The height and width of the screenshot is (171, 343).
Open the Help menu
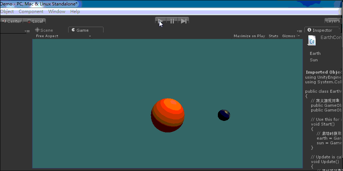(x=75, y=12)
